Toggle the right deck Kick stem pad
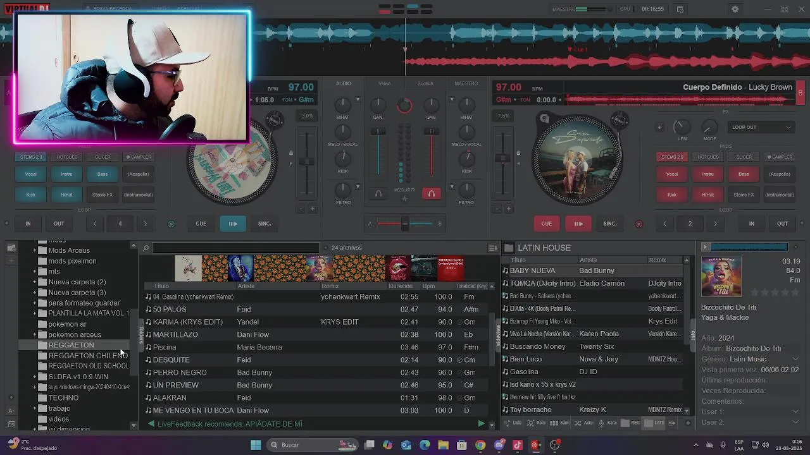This screenshot has width=810, height=455. click(x=672, y=195)
